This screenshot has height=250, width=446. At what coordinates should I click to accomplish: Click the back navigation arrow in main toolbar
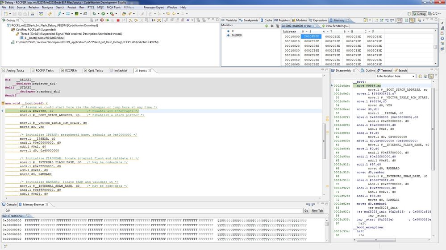click(x=174, y=14)
